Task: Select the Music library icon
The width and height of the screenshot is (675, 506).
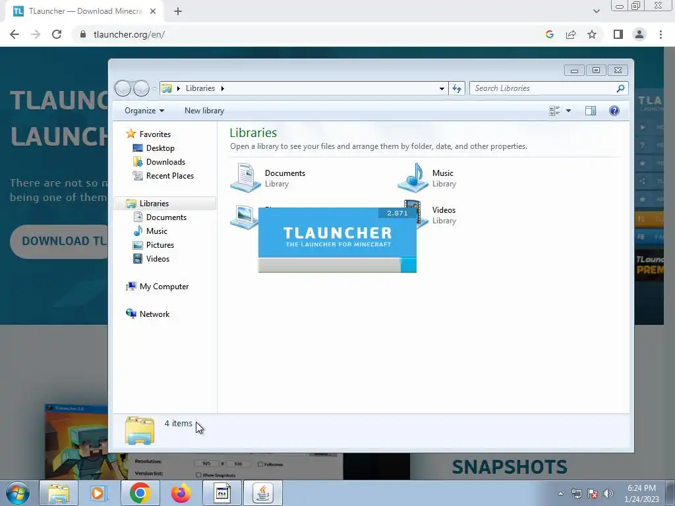Action: pos(413,177)
